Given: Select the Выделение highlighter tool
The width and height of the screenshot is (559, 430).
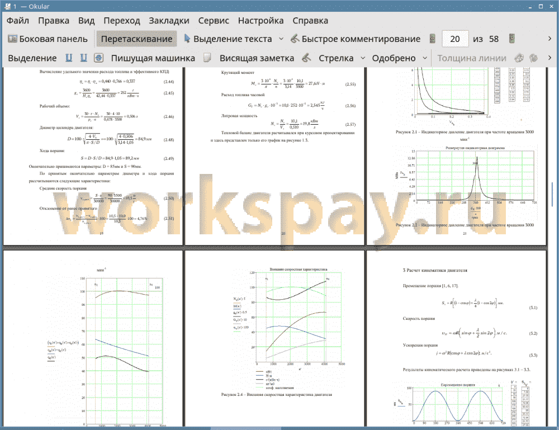Looking at the screenshot, I should (x=32, y=58).
